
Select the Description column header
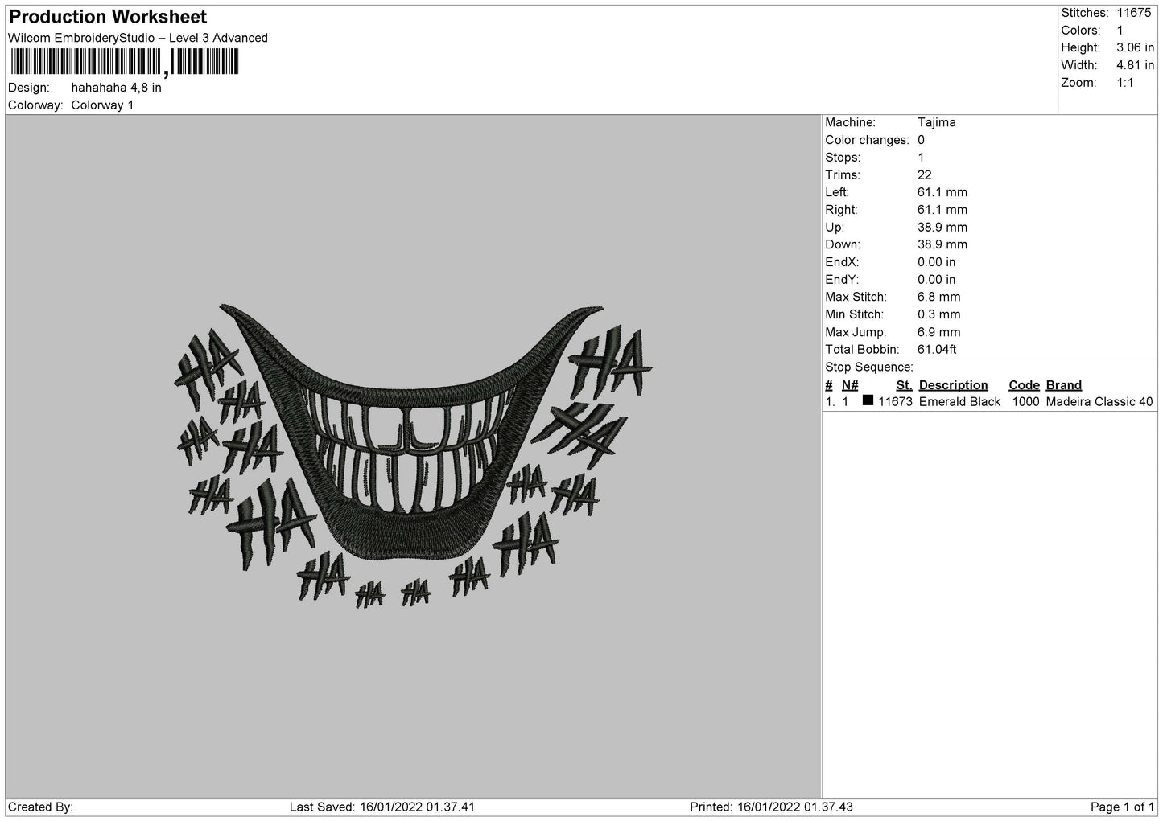953,385
